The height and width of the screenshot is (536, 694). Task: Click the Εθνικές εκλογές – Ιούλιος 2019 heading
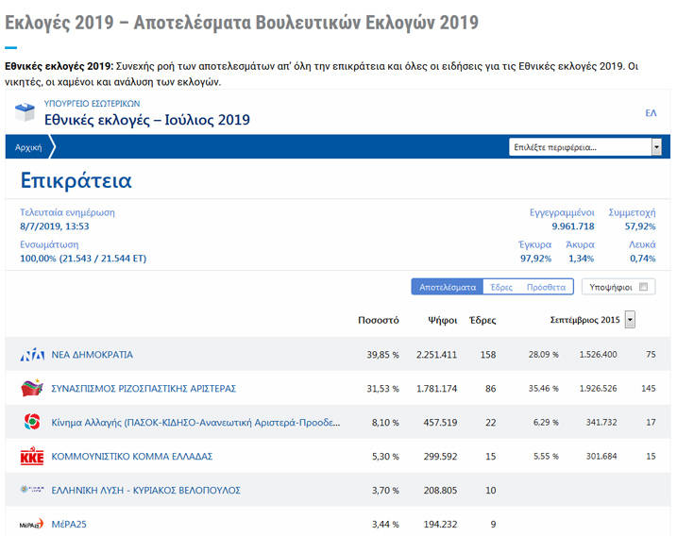(146, 120)
